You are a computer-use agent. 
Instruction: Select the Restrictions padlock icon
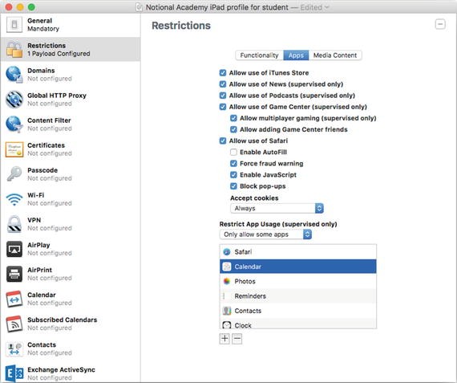[14, 49]
